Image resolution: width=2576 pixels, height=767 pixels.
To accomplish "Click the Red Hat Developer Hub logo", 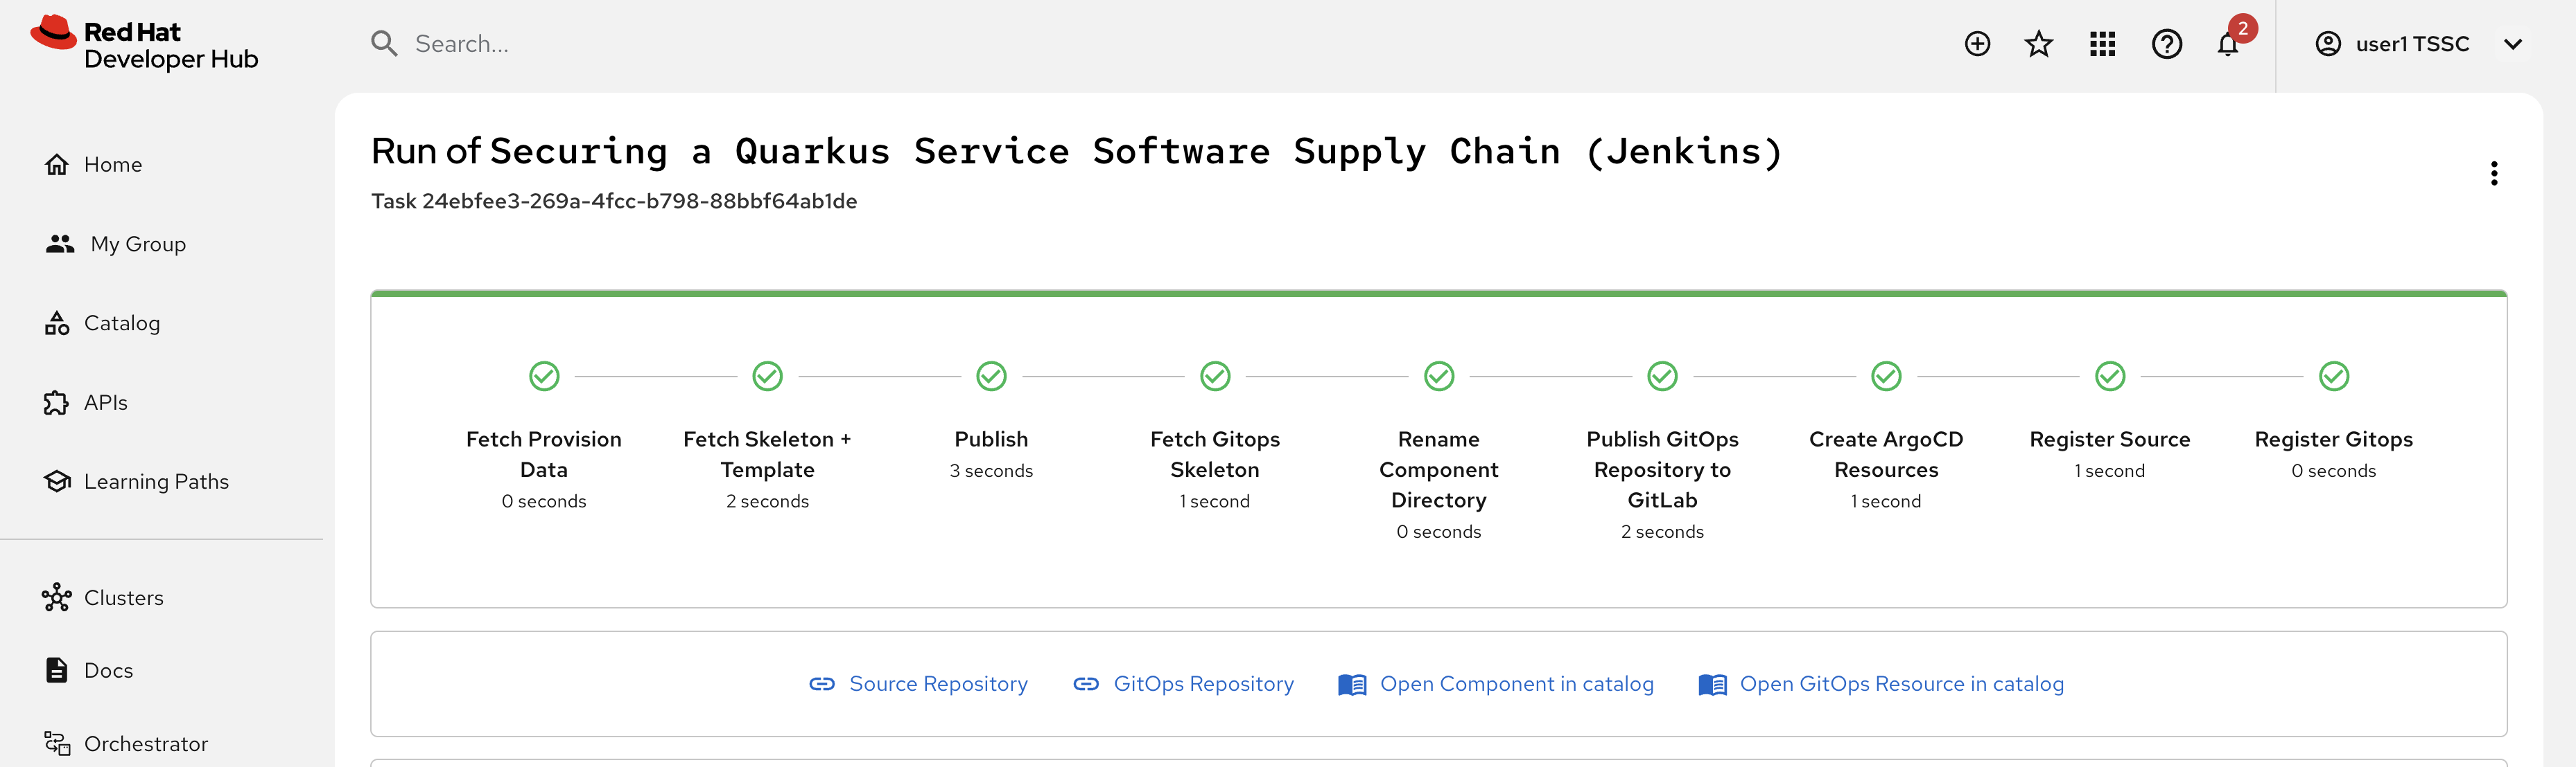I will [x=145, y=45].
